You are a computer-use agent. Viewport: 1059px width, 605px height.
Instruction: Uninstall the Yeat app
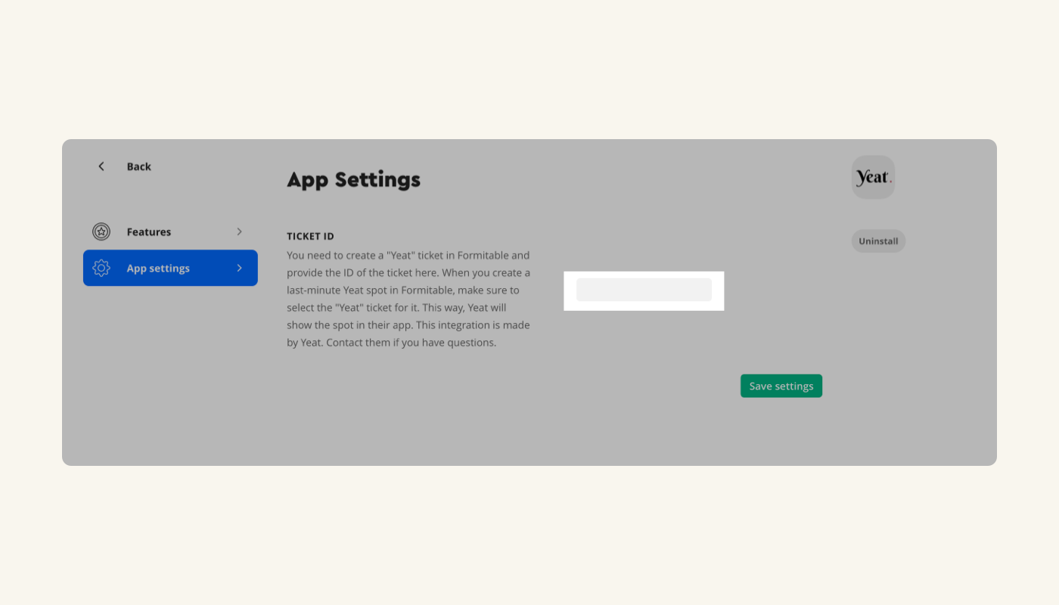878,241
